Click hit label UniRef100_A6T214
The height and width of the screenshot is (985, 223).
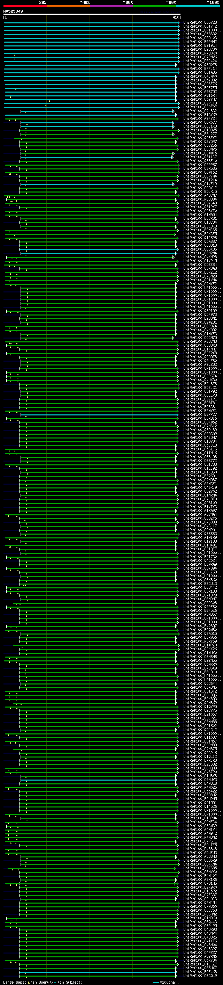[x=200, y=180]
